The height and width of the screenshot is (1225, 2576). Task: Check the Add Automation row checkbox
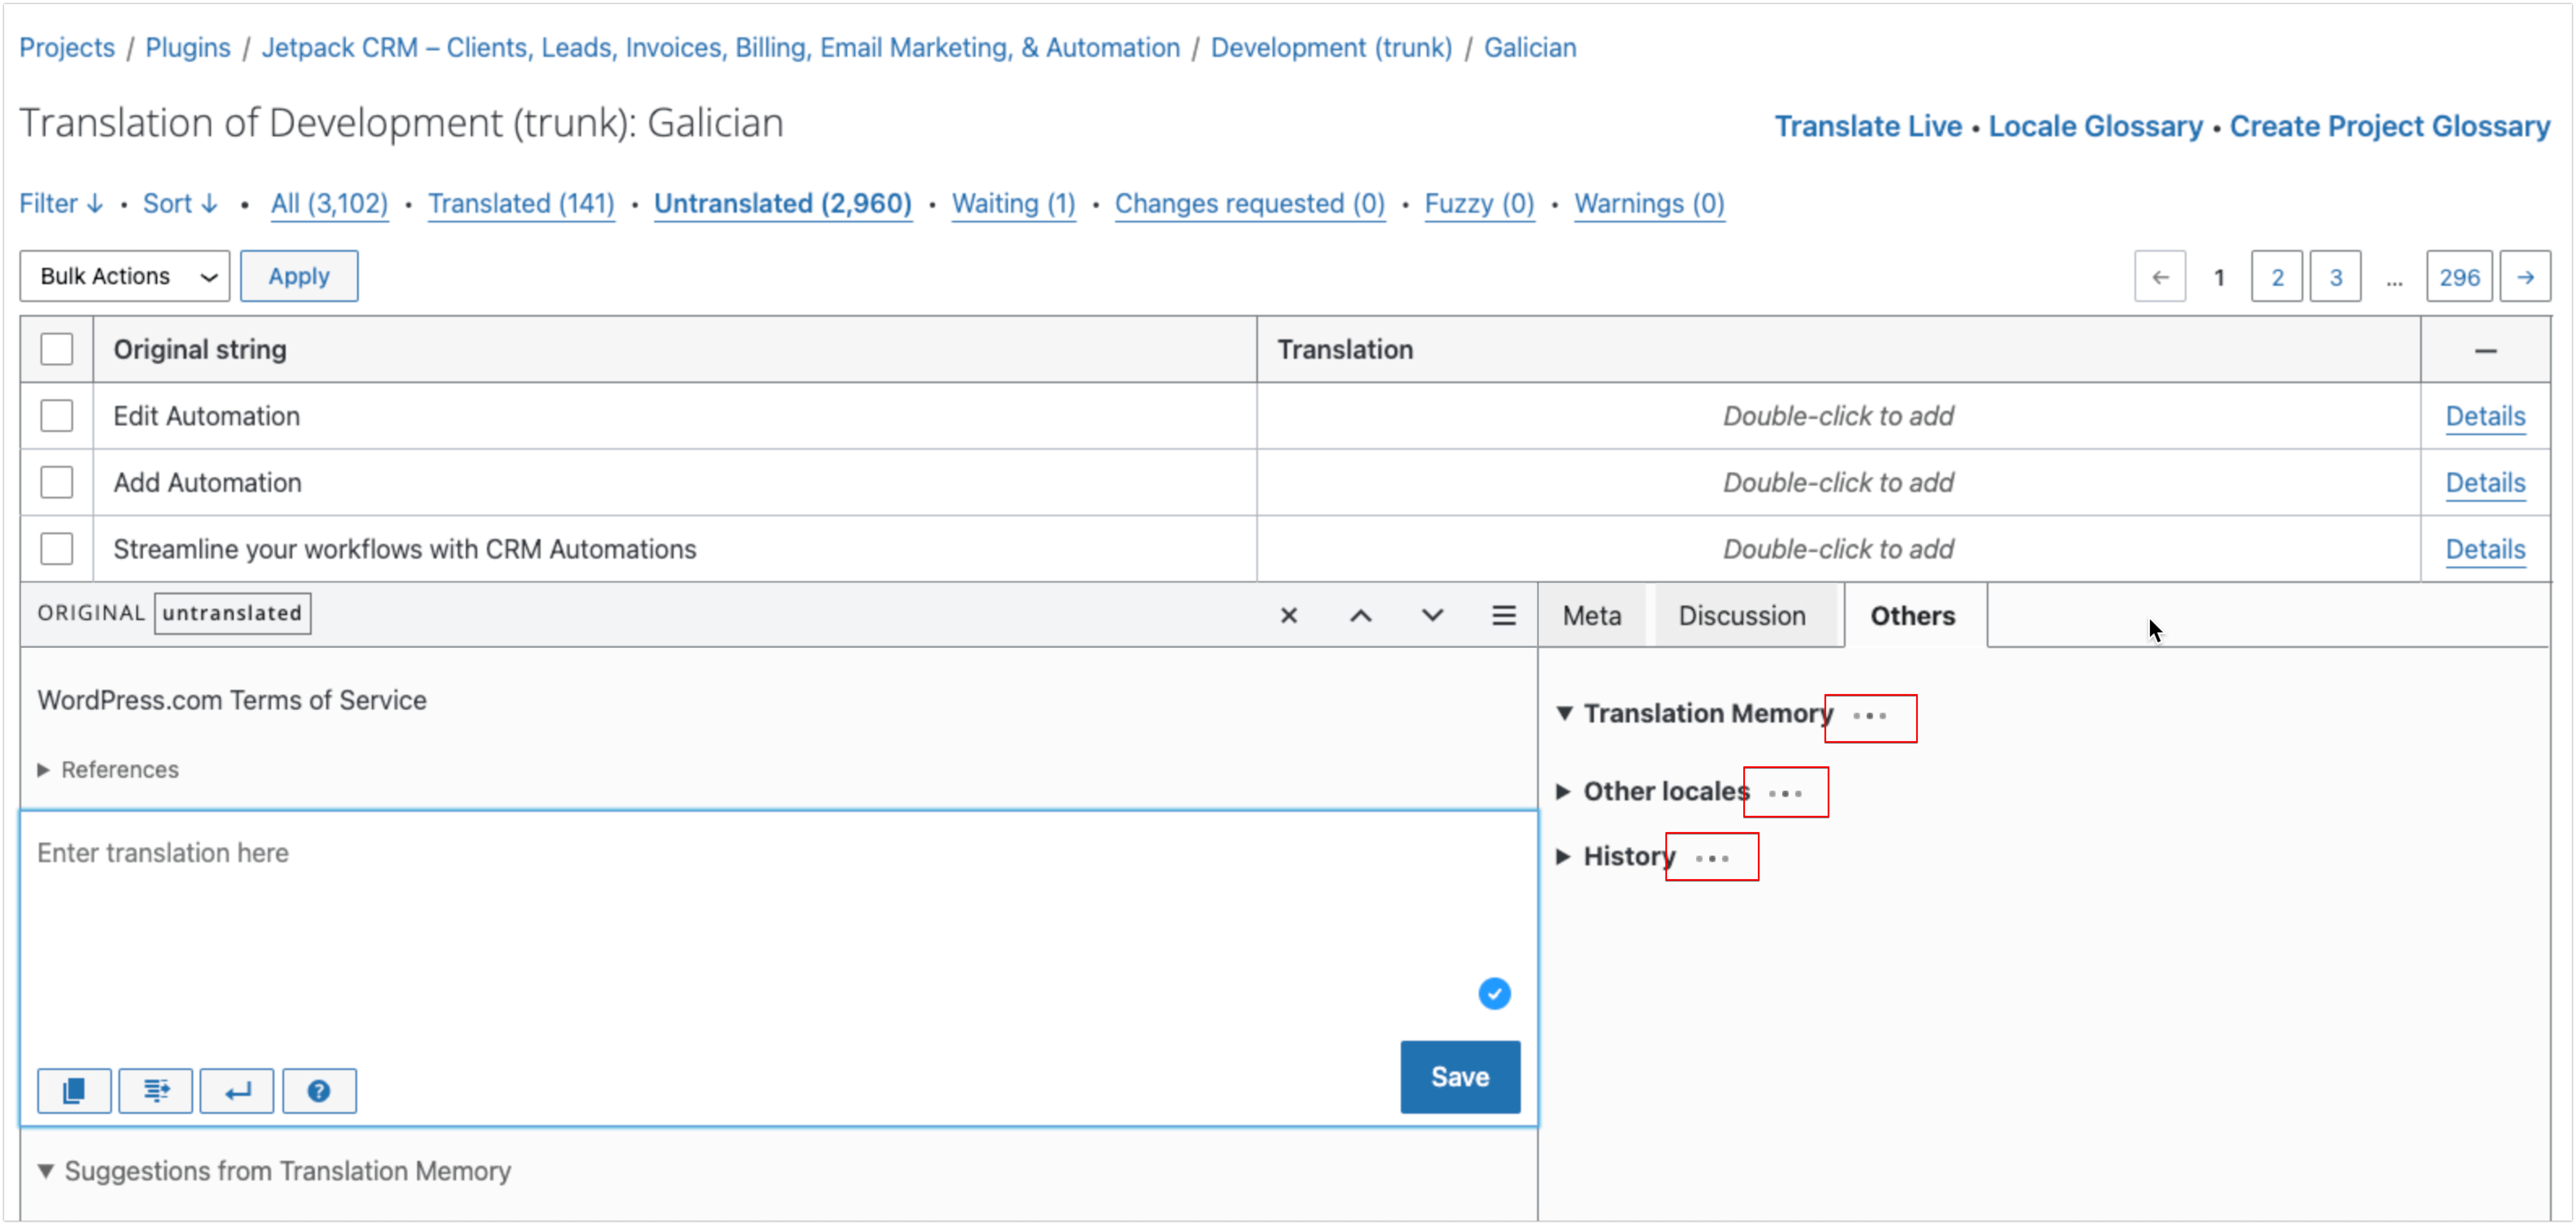[x=57, y=482]
